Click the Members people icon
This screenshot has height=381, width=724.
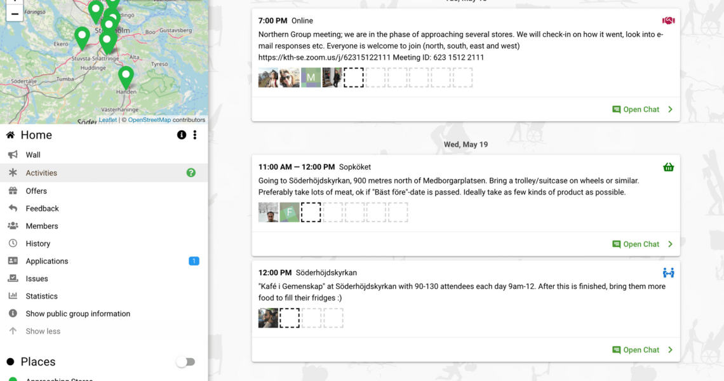click(x=13, y=226)
